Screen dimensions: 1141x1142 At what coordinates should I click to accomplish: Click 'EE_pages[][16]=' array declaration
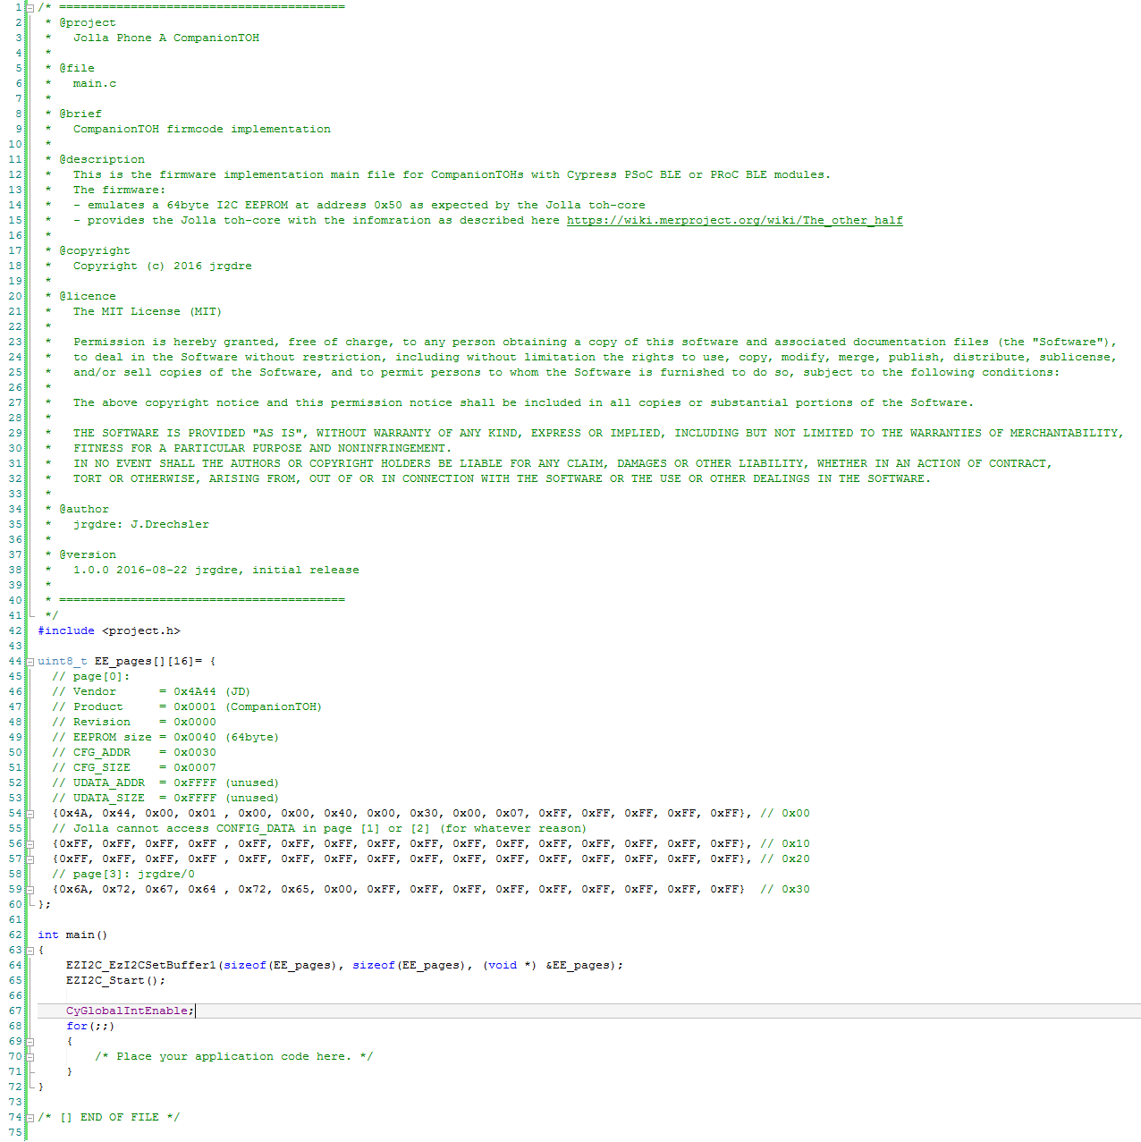tap(148, 661)
